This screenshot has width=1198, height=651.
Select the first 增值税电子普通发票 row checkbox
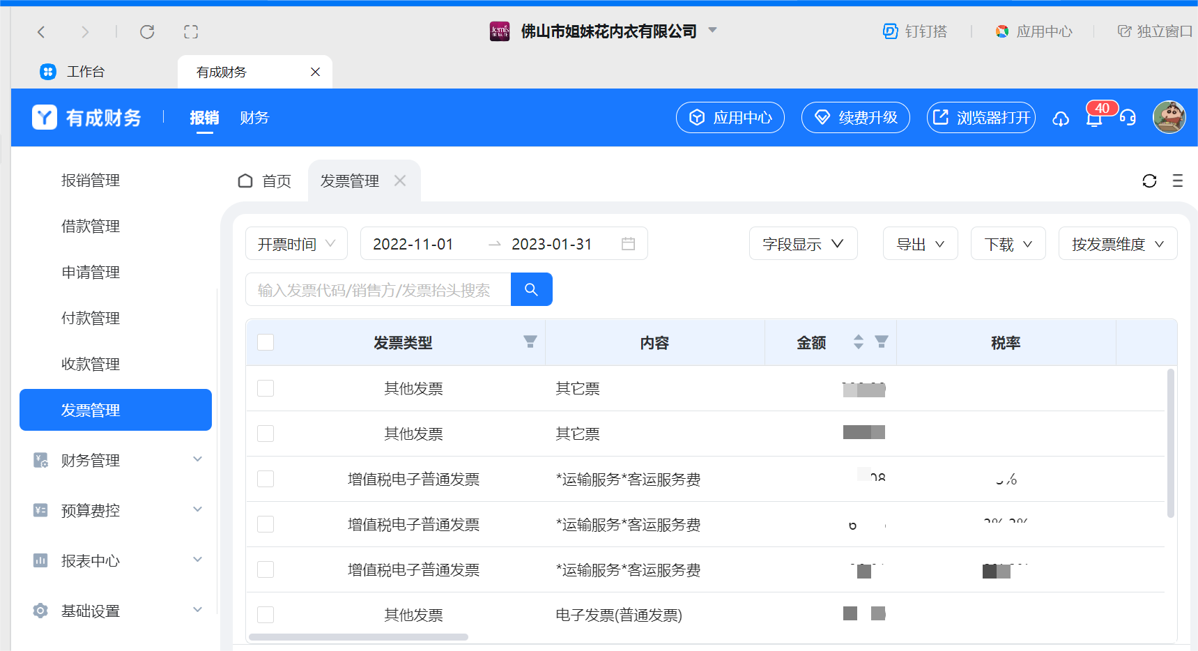coord(266,479)
